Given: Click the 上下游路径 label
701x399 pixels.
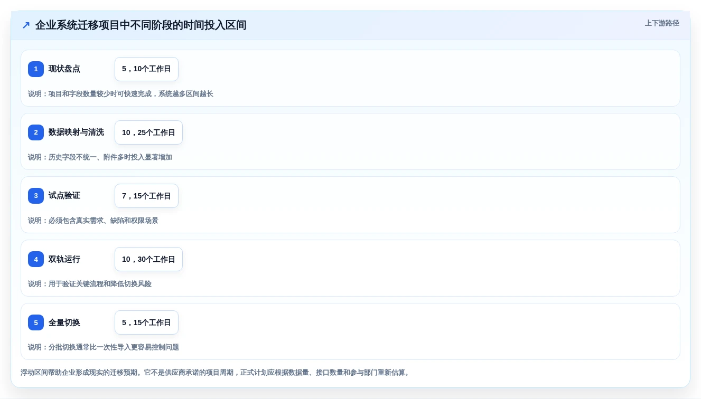Looking at the screenshot, I should [662, 23].
